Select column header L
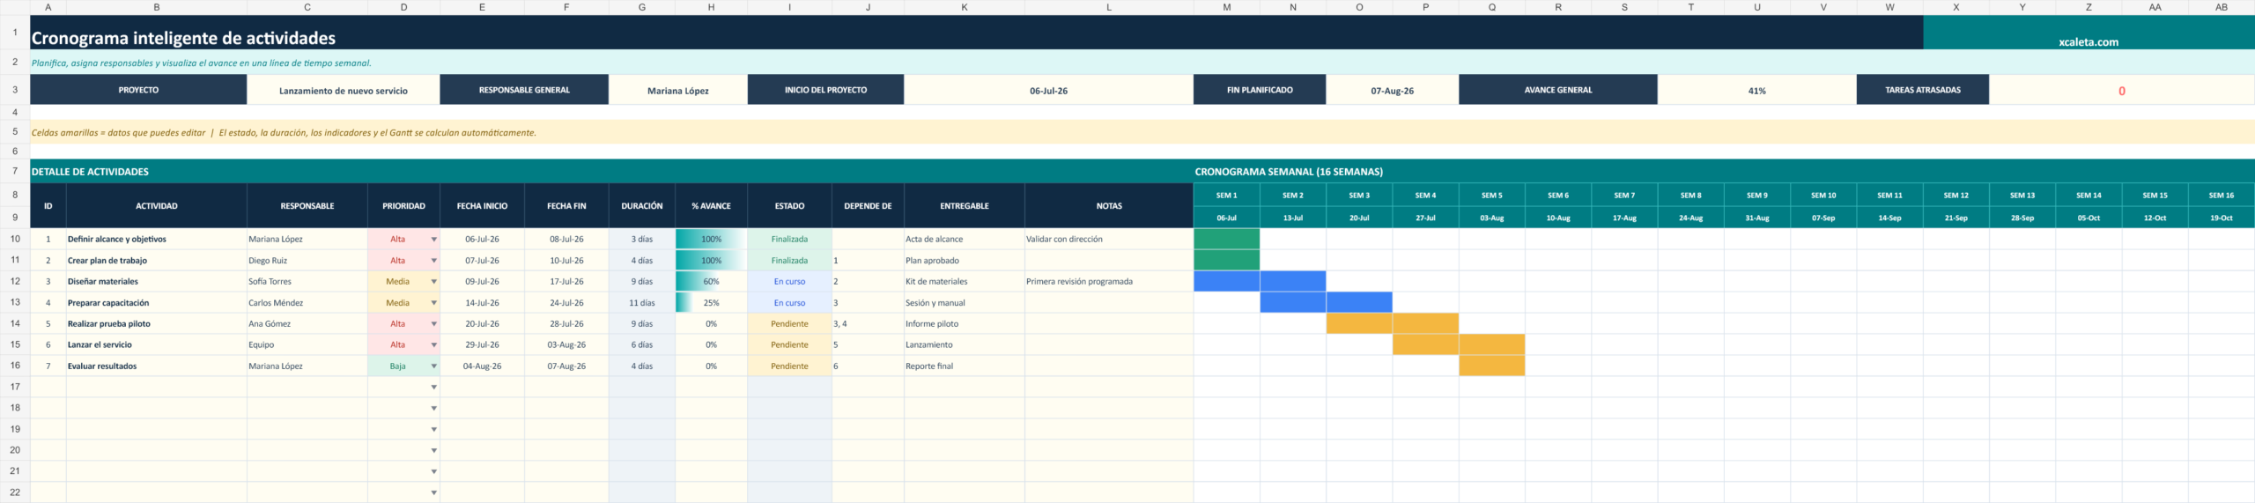This screenshot has height=503, width=2255. click(1109, 7)
